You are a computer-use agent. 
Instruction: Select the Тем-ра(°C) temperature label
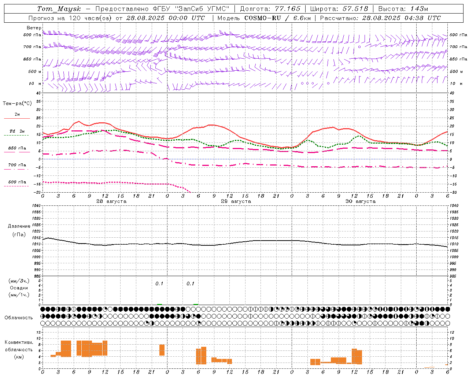(17, 104)
